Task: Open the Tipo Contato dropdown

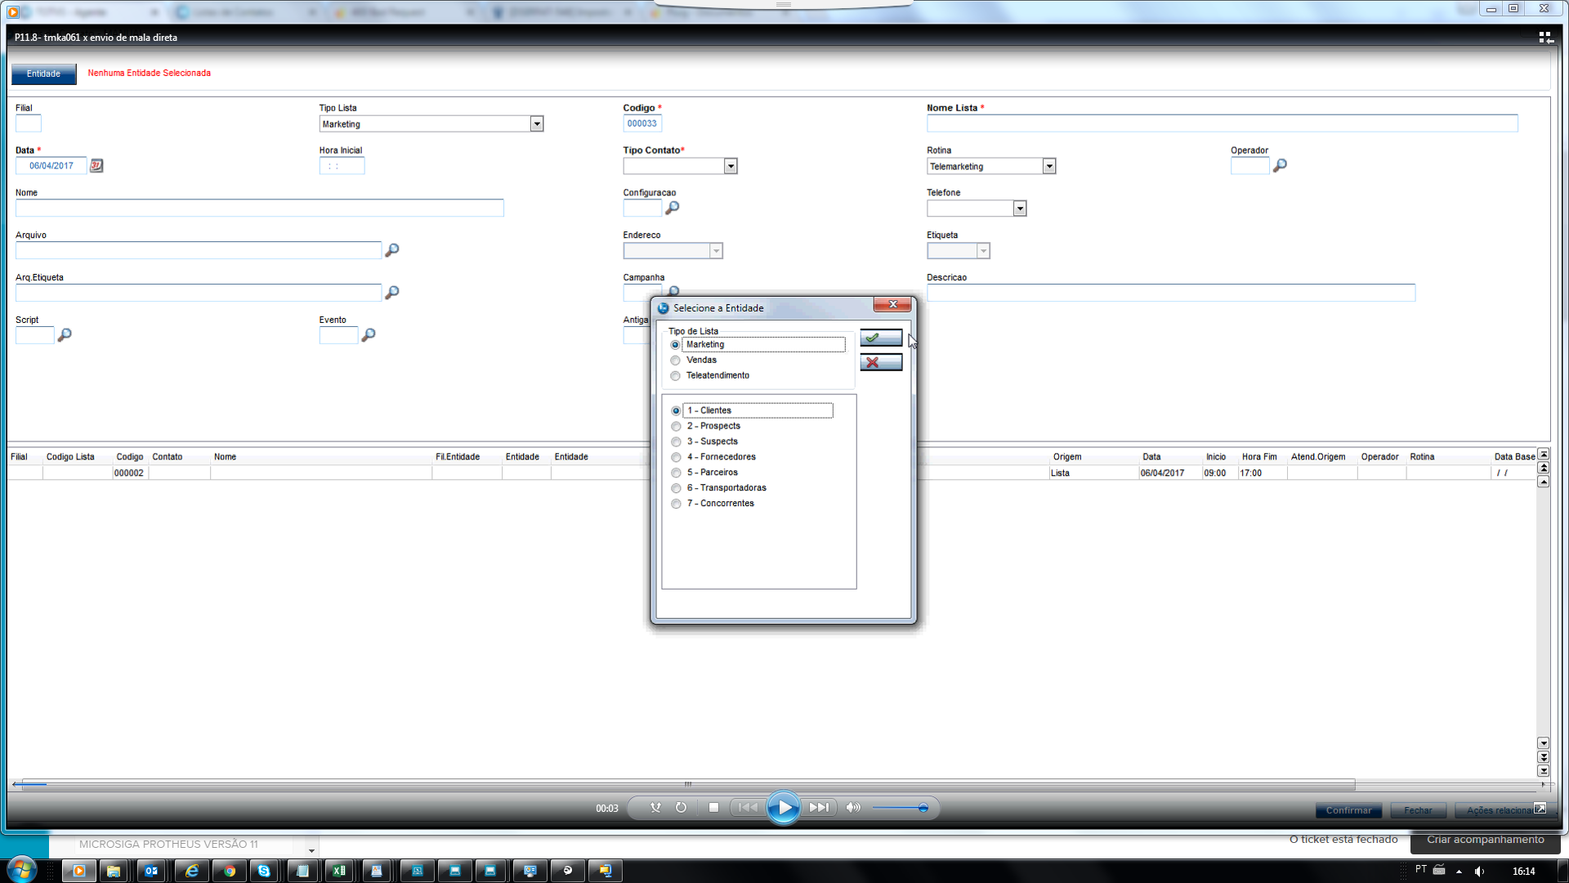Action: (731, 167)
